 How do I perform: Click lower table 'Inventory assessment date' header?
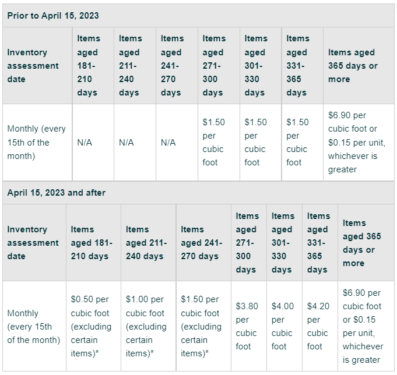pos(34,243)
